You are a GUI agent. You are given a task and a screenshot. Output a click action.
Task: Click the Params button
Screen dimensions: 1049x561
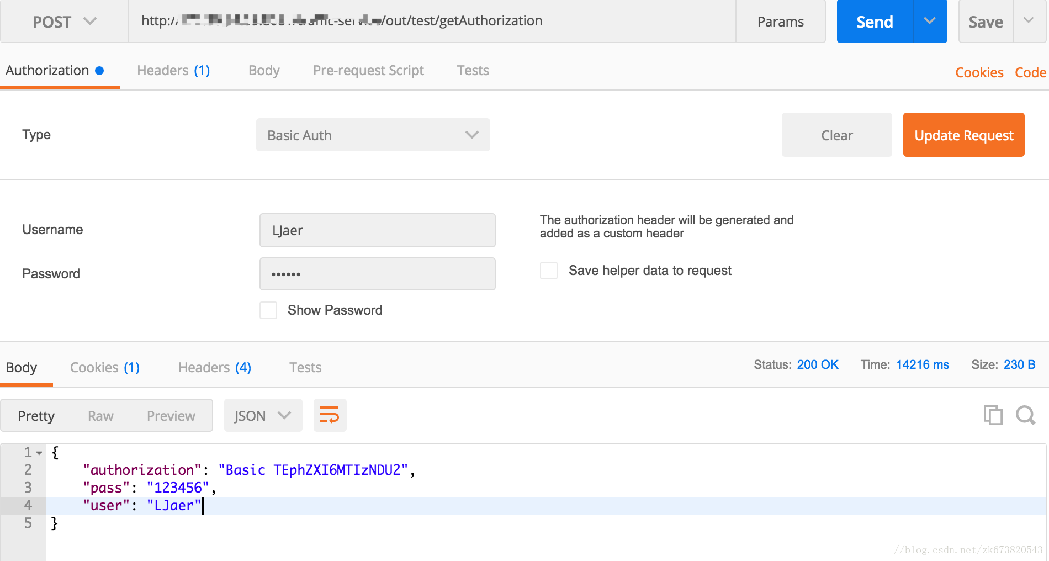coord(781,22)
